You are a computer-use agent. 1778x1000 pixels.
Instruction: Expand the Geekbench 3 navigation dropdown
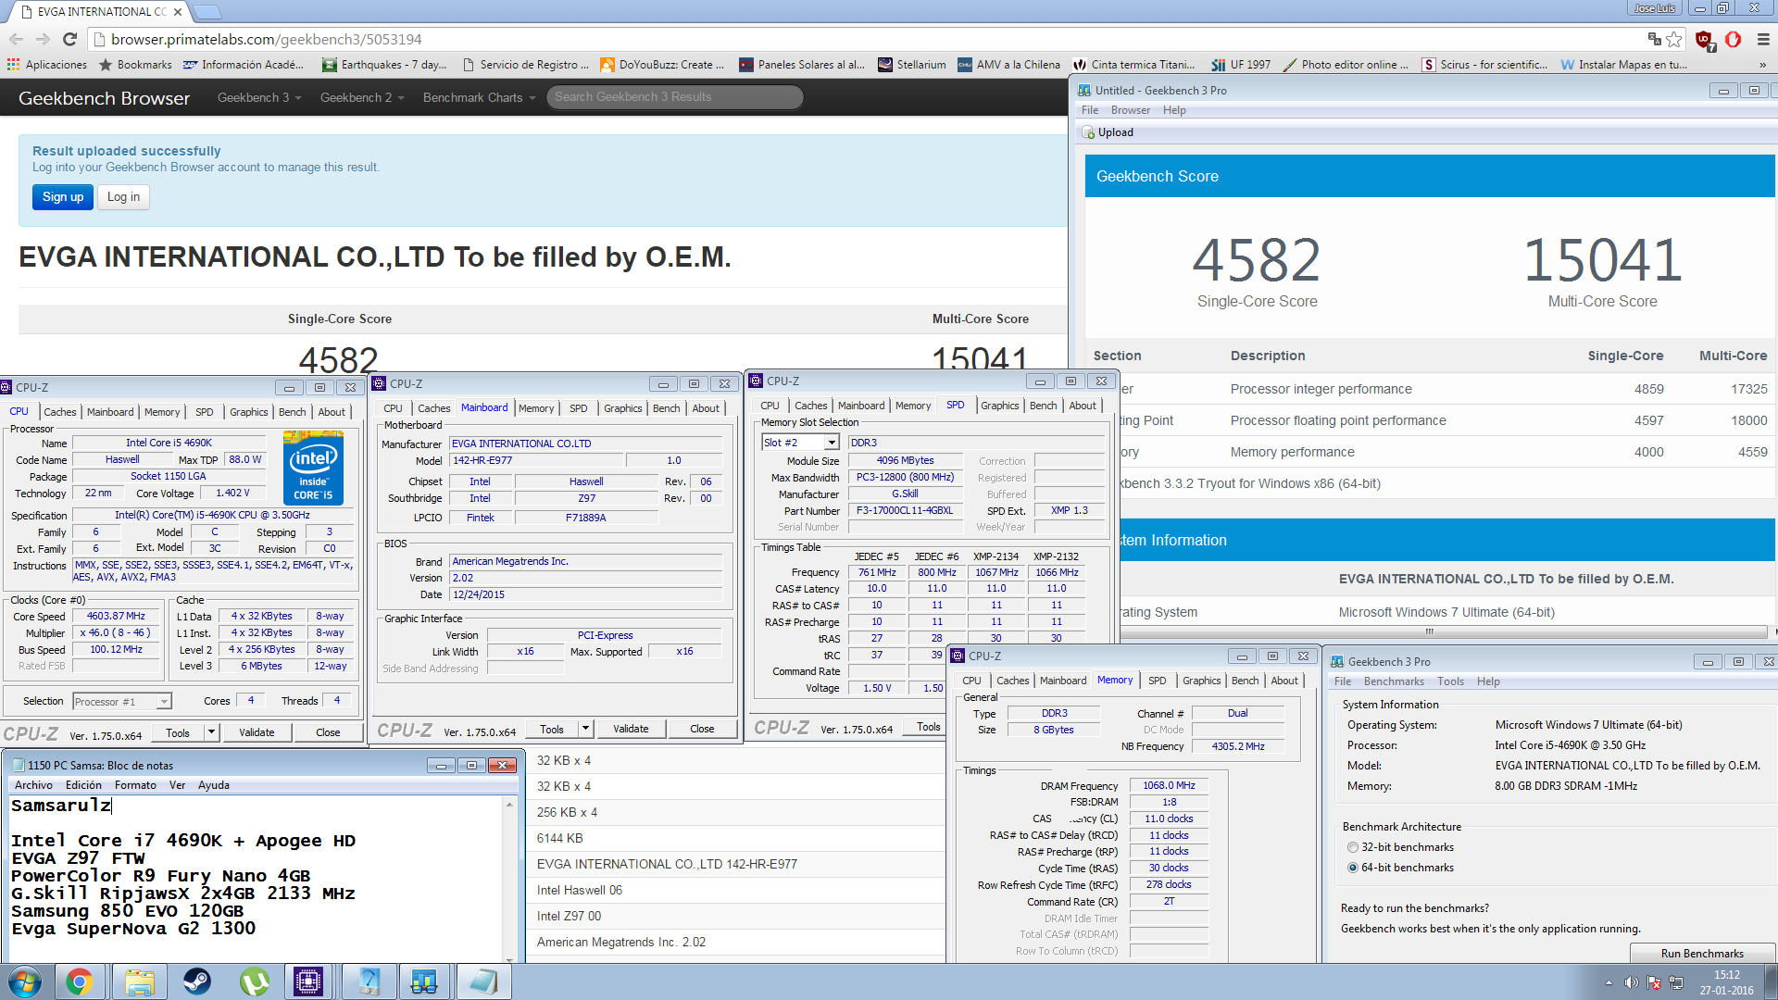coord(259,97)
